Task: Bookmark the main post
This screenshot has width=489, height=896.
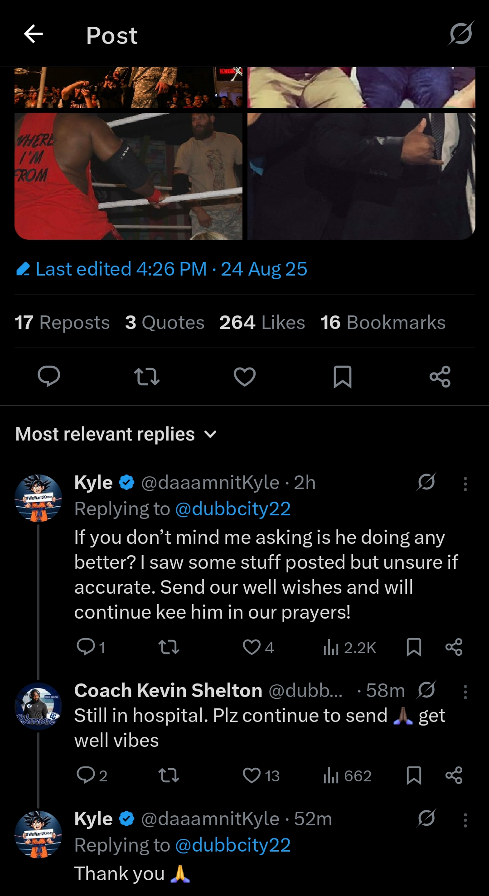Action: [x=343, y=376]
